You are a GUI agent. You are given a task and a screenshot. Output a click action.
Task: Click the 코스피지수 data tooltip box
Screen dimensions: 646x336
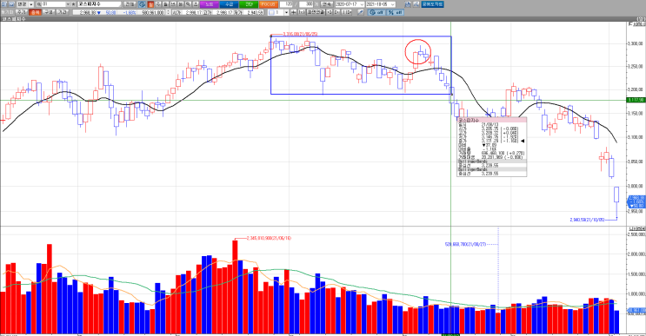pos(491,147)
